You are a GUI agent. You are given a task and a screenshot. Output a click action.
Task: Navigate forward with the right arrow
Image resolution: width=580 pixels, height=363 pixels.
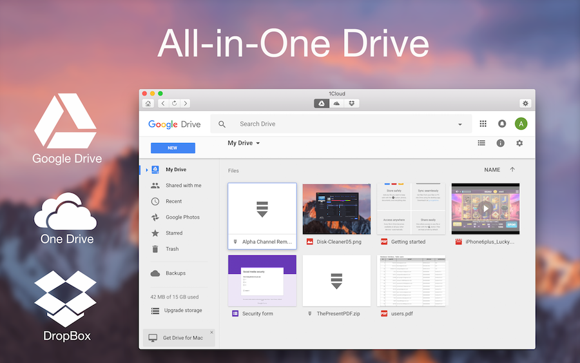(186, 104)
